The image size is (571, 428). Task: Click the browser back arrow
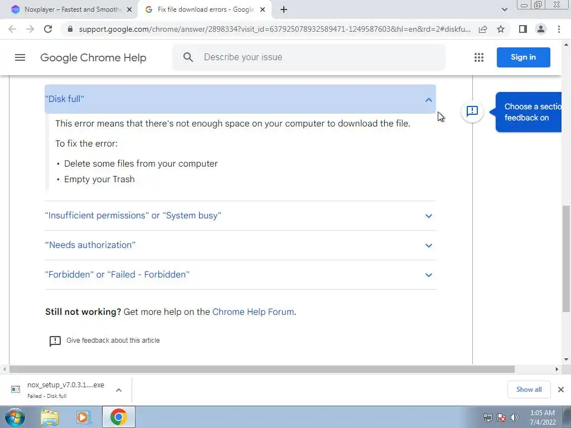(x=12, y=29)
